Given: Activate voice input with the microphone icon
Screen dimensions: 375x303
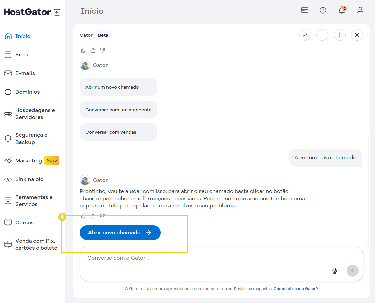Looking at the screenshot, I should point(334,270).
